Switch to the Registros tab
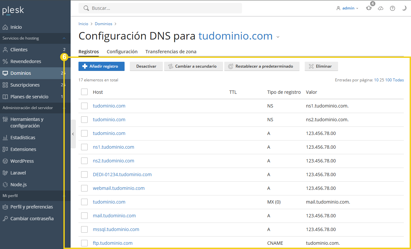 (x=89, y=52)
